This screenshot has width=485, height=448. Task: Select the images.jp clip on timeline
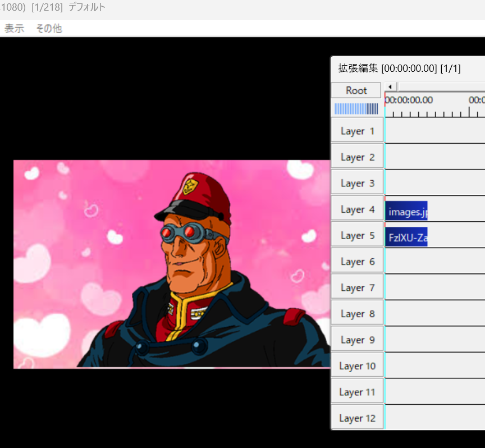coord(406,212)
